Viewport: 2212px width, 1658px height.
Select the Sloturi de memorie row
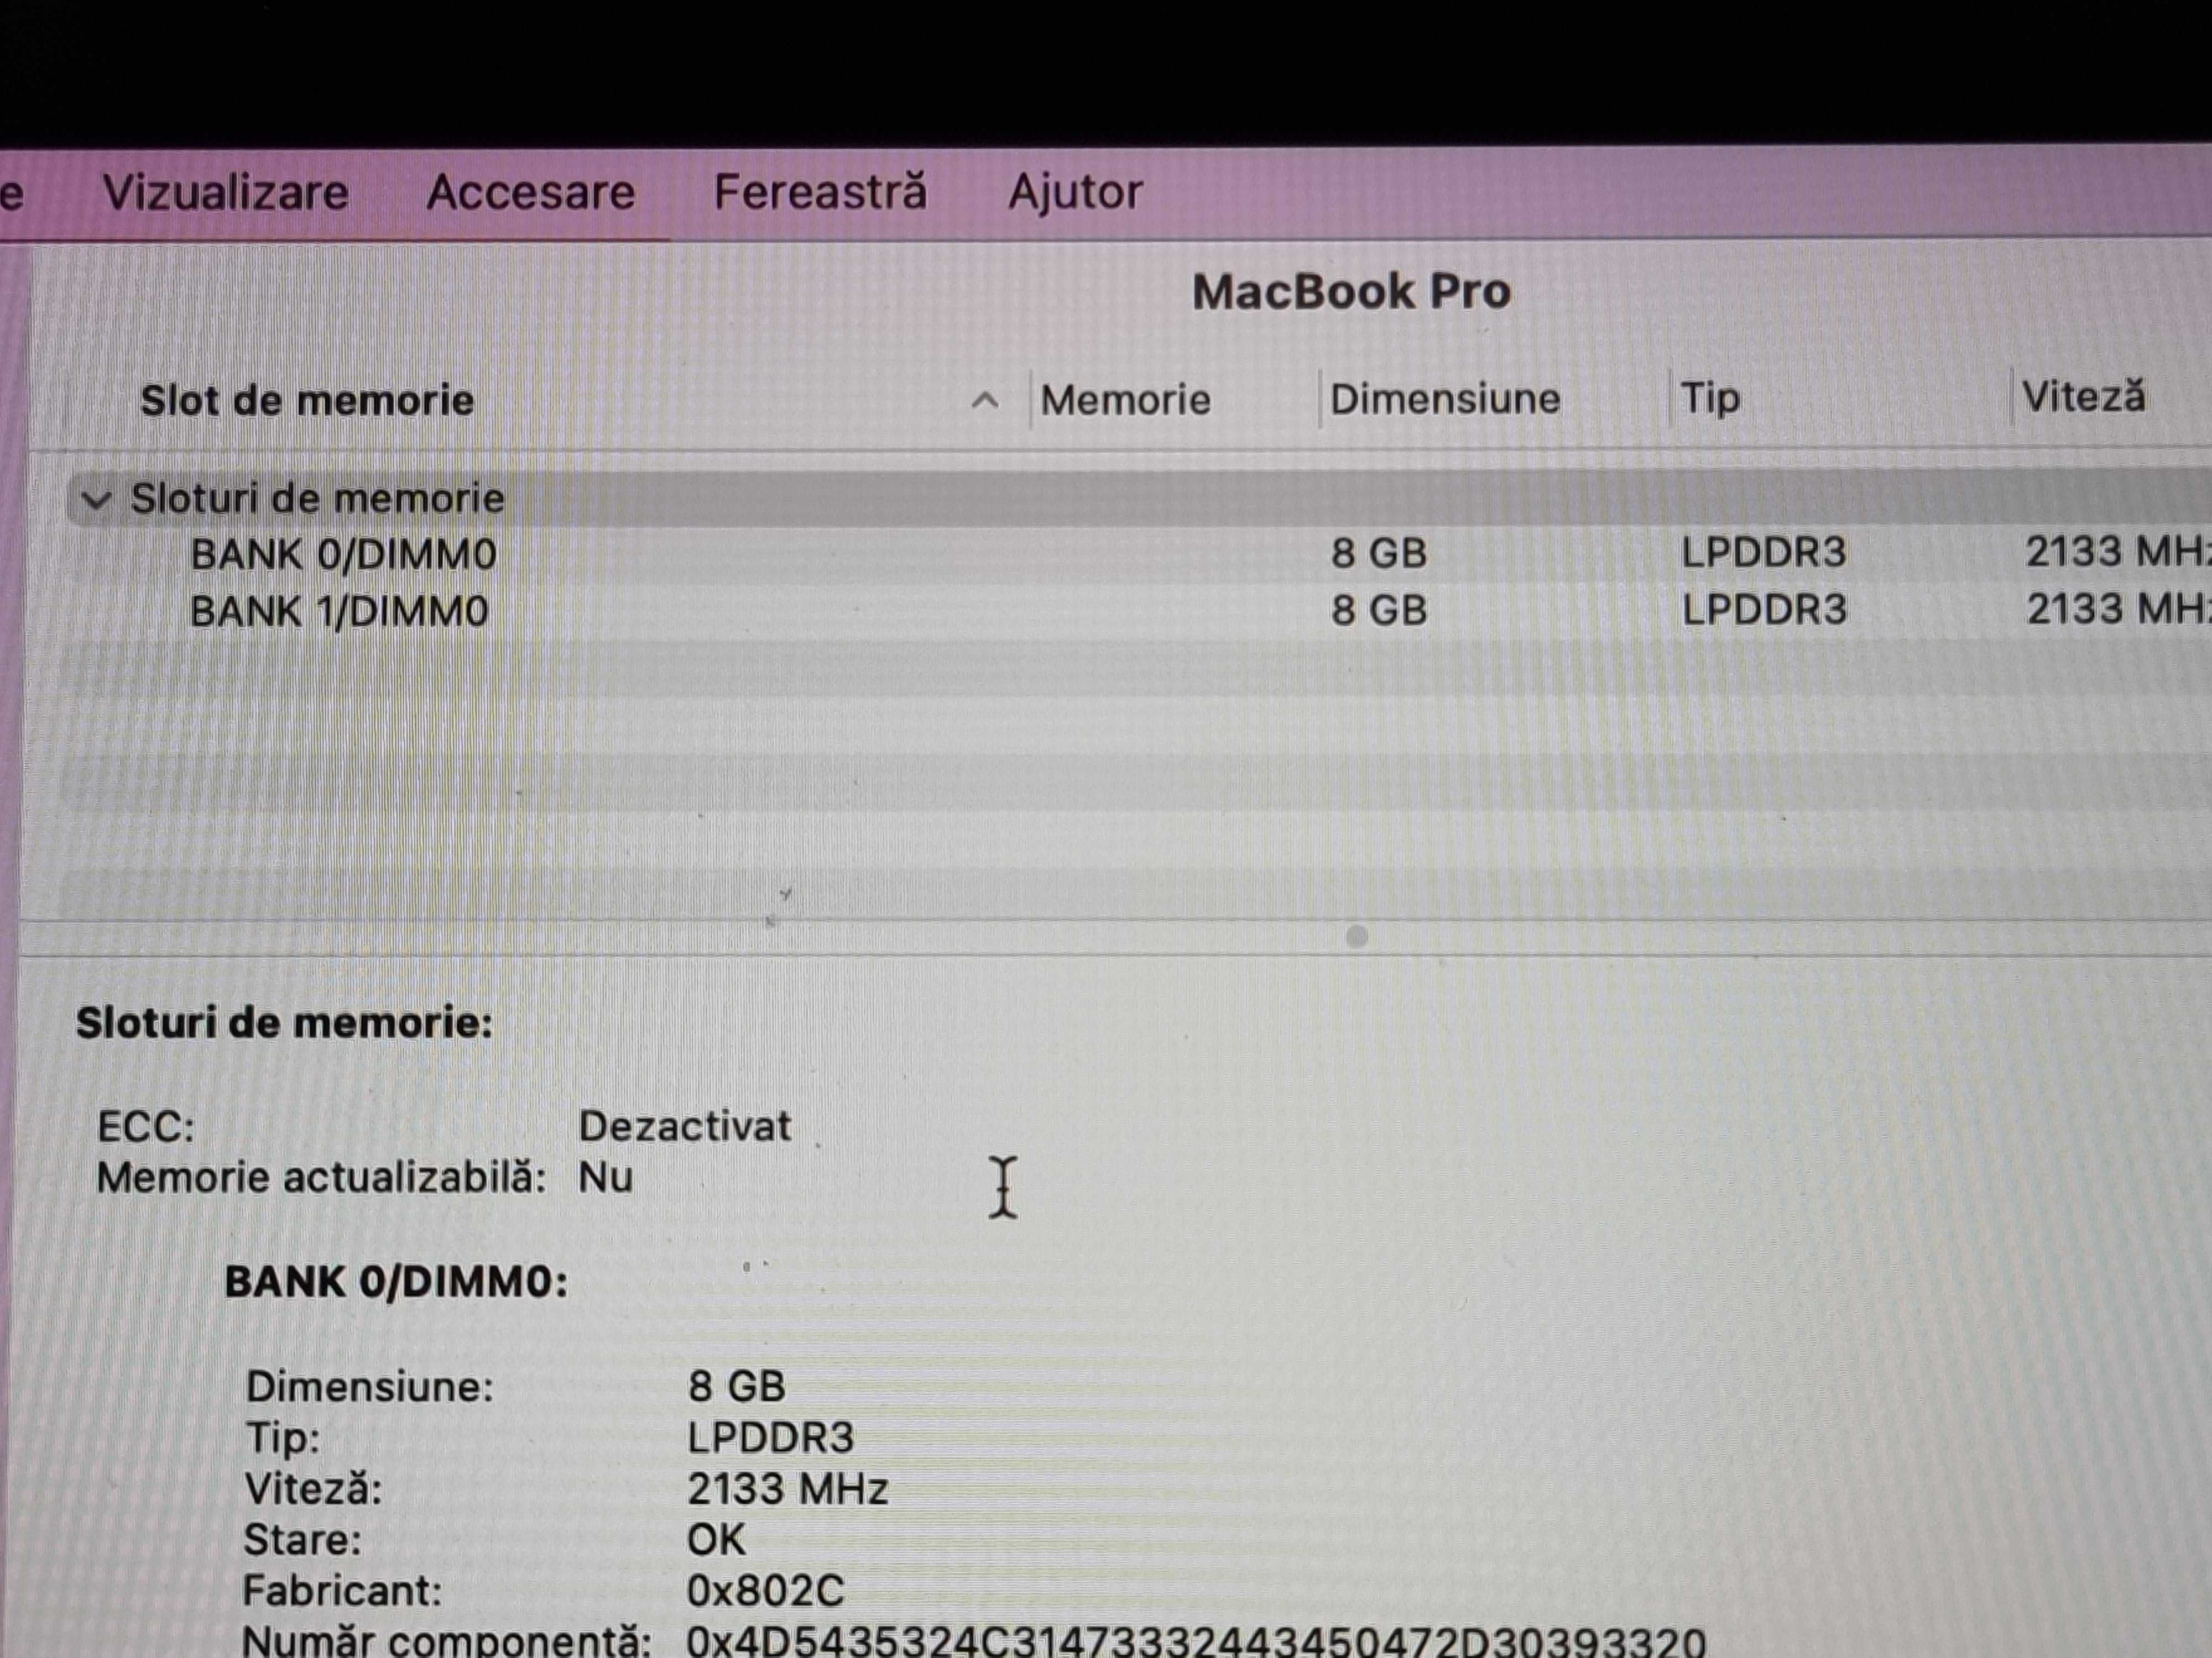1139,499
